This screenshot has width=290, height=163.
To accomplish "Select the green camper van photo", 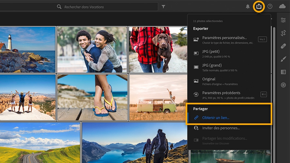I will [x=158, y=98].
